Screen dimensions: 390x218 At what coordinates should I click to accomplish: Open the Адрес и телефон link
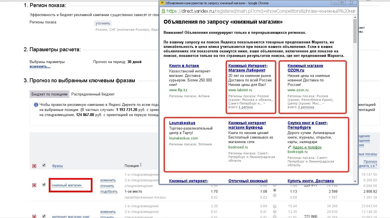pyautogui.click(x=307, y=147)
